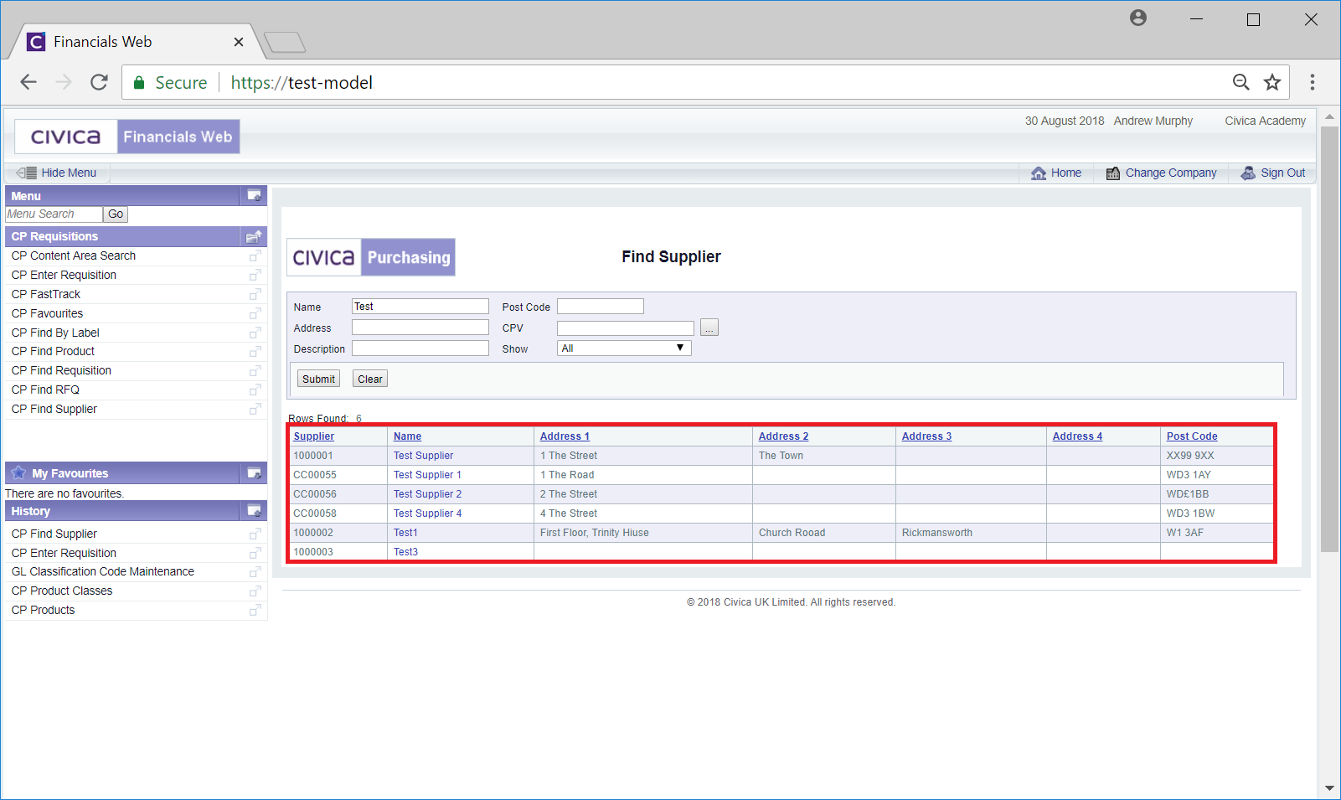
Task: Open Test Supplier 4 record
Action: point(427,514)
